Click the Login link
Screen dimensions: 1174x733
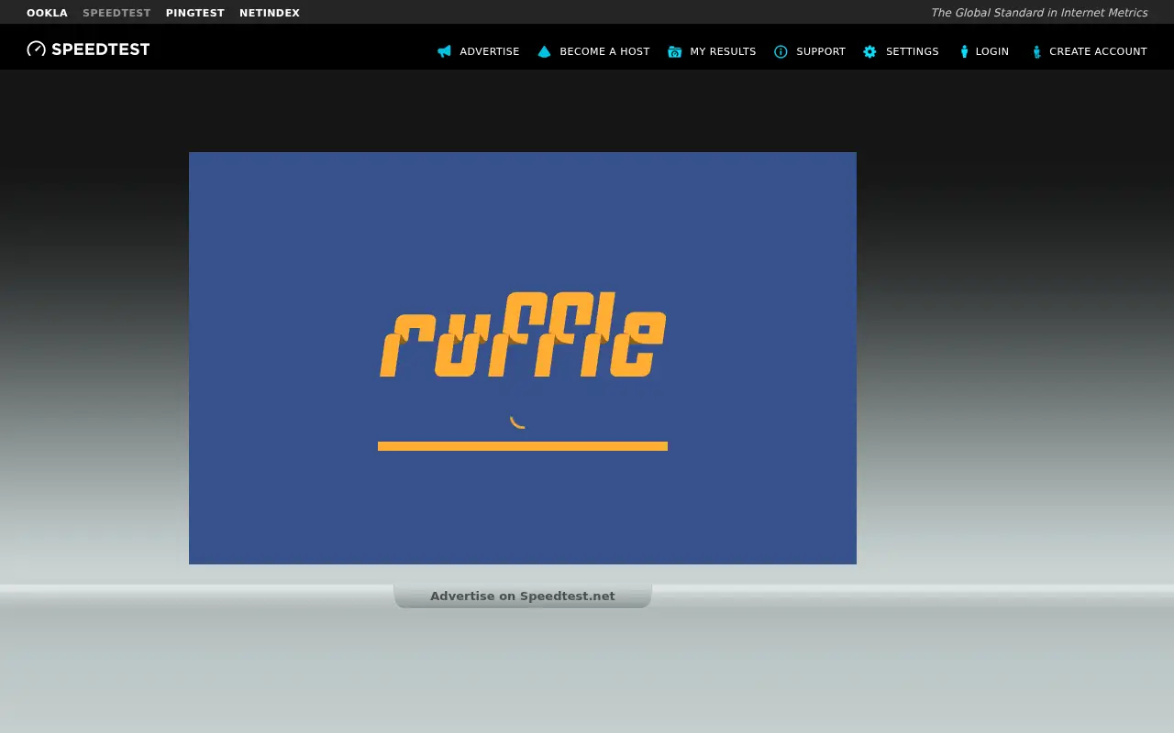[992, 51]
